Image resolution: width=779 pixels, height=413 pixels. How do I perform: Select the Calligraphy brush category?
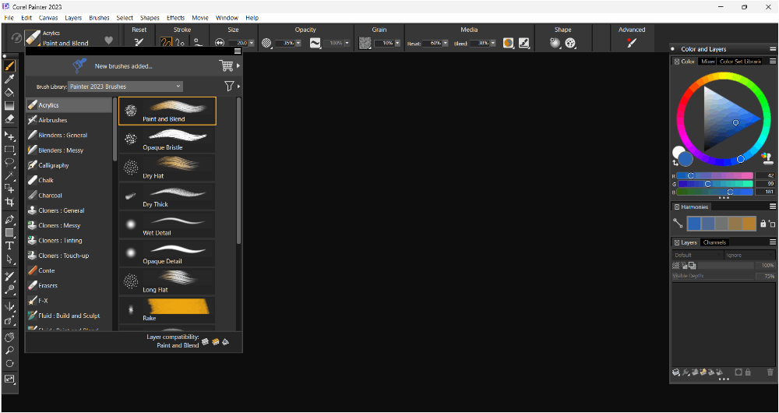[x=69, y=165]
